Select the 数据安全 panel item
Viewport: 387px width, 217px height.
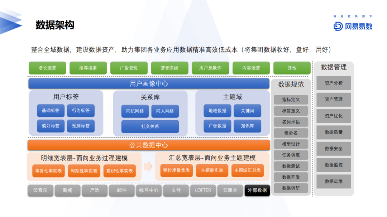[x=334, y=149]
